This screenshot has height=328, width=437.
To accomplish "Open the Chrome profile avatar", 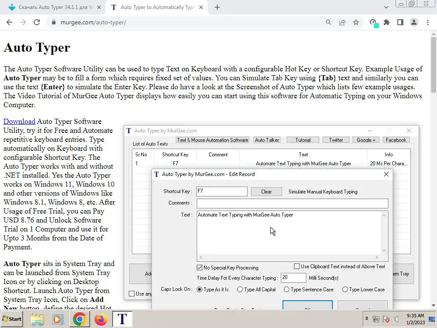I will [414, 22].
